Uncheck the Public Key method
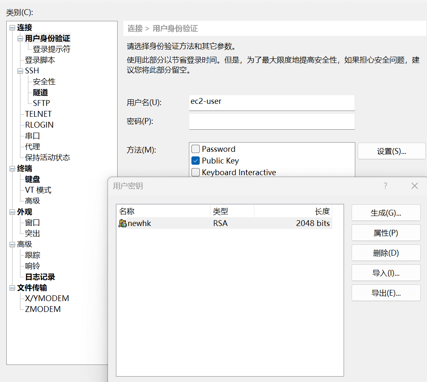 tap(195, 160)
